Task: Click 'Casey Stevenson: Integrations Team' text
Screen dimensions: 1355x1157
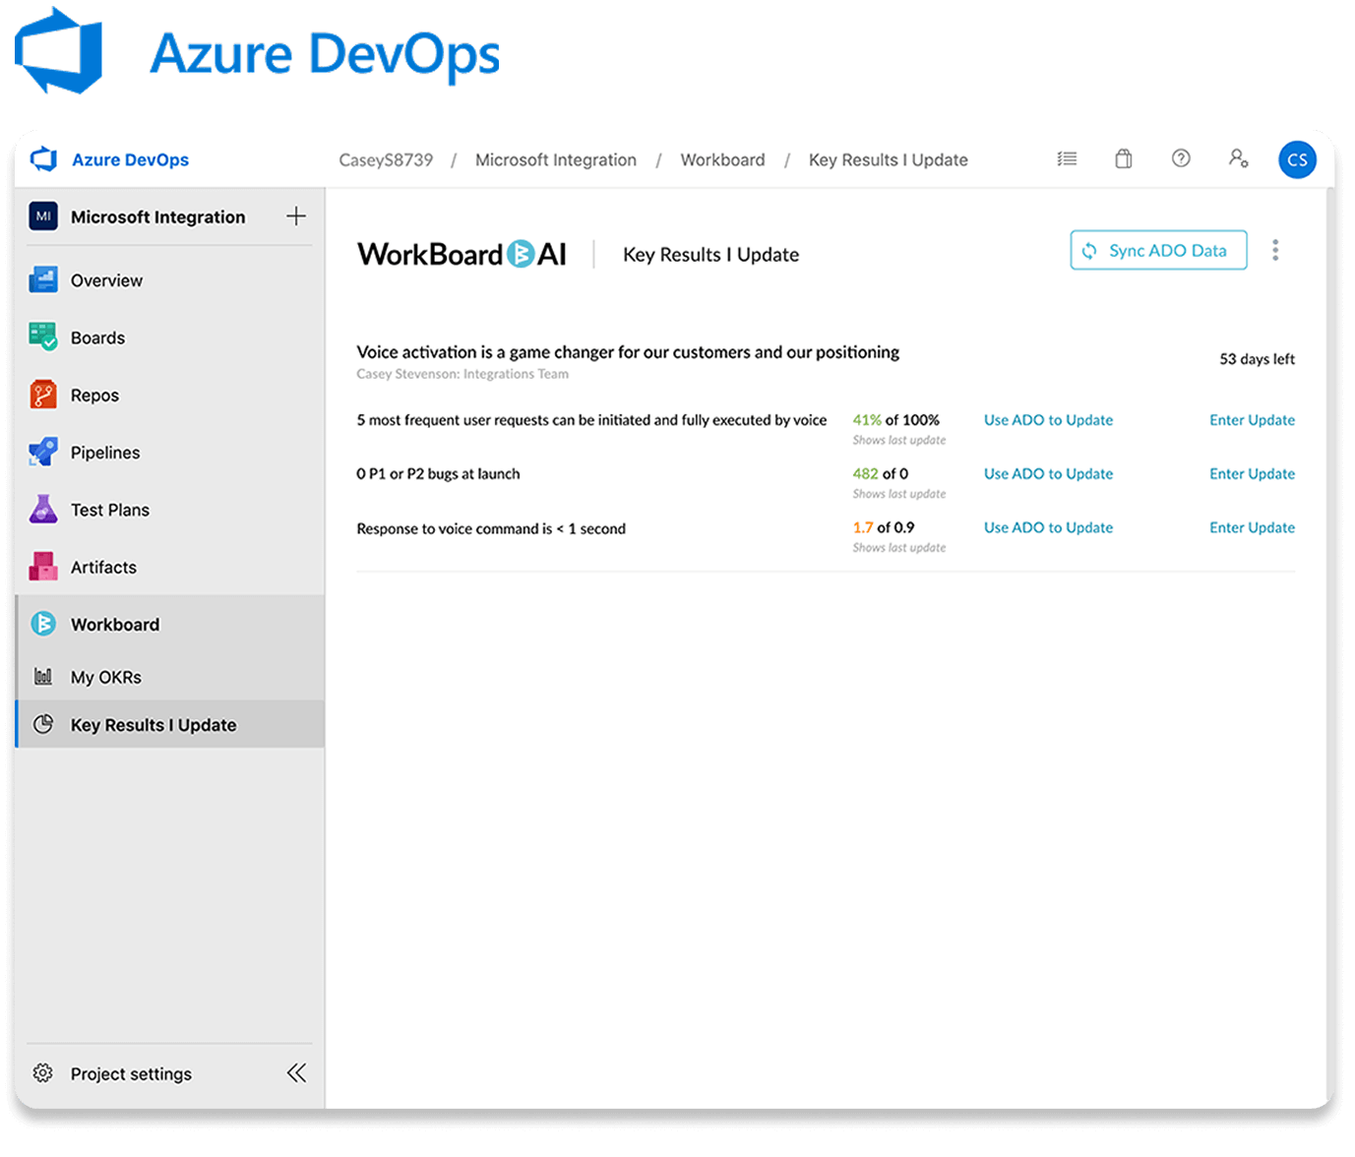Action: pos(462,374)
